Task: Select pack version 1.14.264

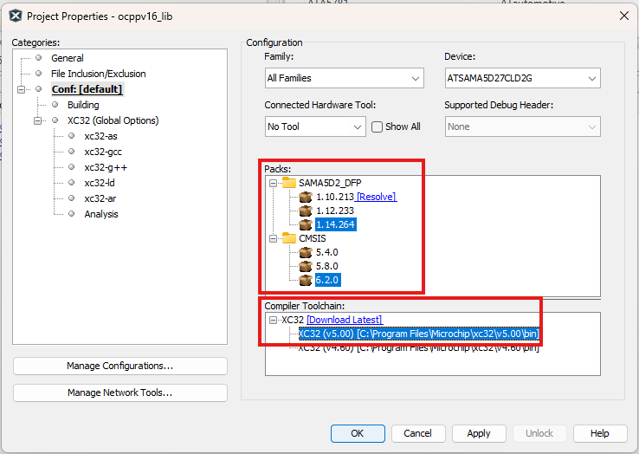Action: pos(335,224)
